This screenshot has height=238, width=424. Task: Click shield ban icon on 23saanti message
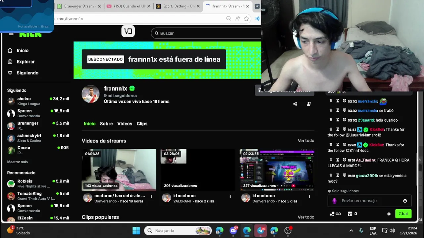[x=344, y=120]
